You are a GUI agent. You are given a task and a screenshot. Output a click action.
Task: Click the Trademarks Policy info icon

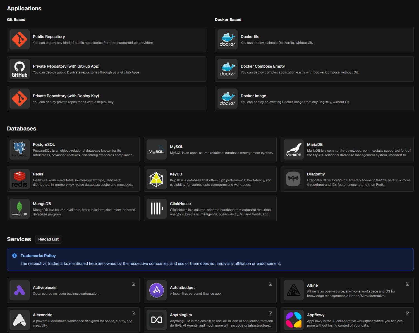[x=15, y=256]
